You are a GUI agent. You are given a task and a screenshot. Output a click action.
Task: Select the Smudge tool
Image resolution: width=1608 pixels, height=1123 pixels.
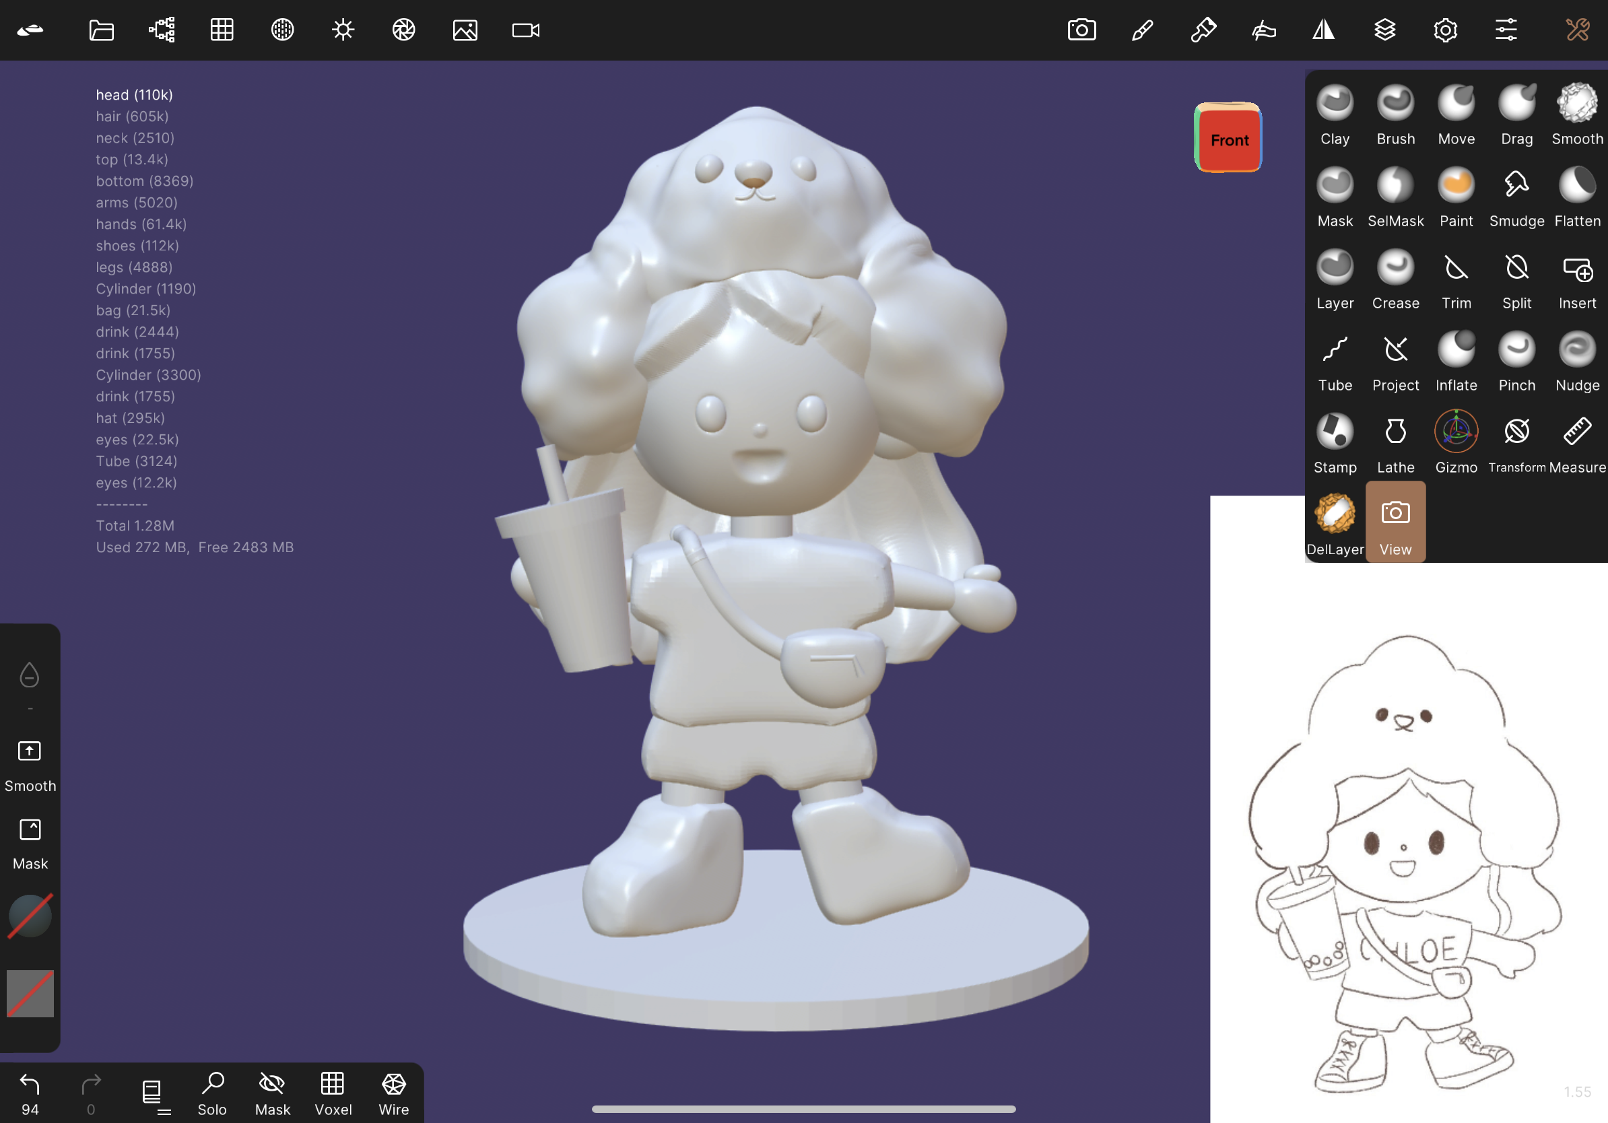1516,197
